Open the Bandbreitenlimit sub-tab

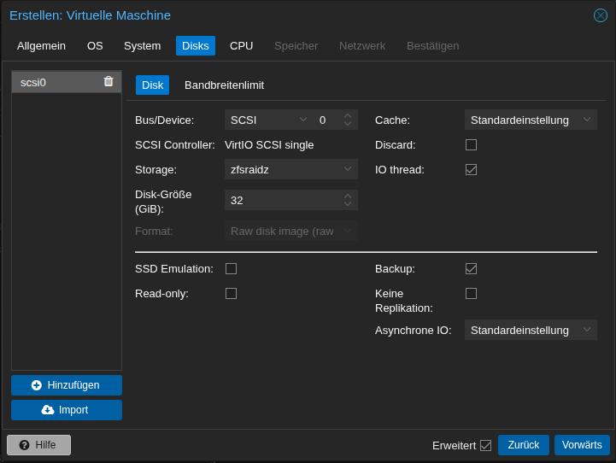225,85
